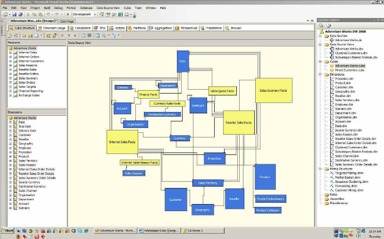Click the Move Up arrow icon
Screen dimensions: 384x239
[x=69, y=35]
